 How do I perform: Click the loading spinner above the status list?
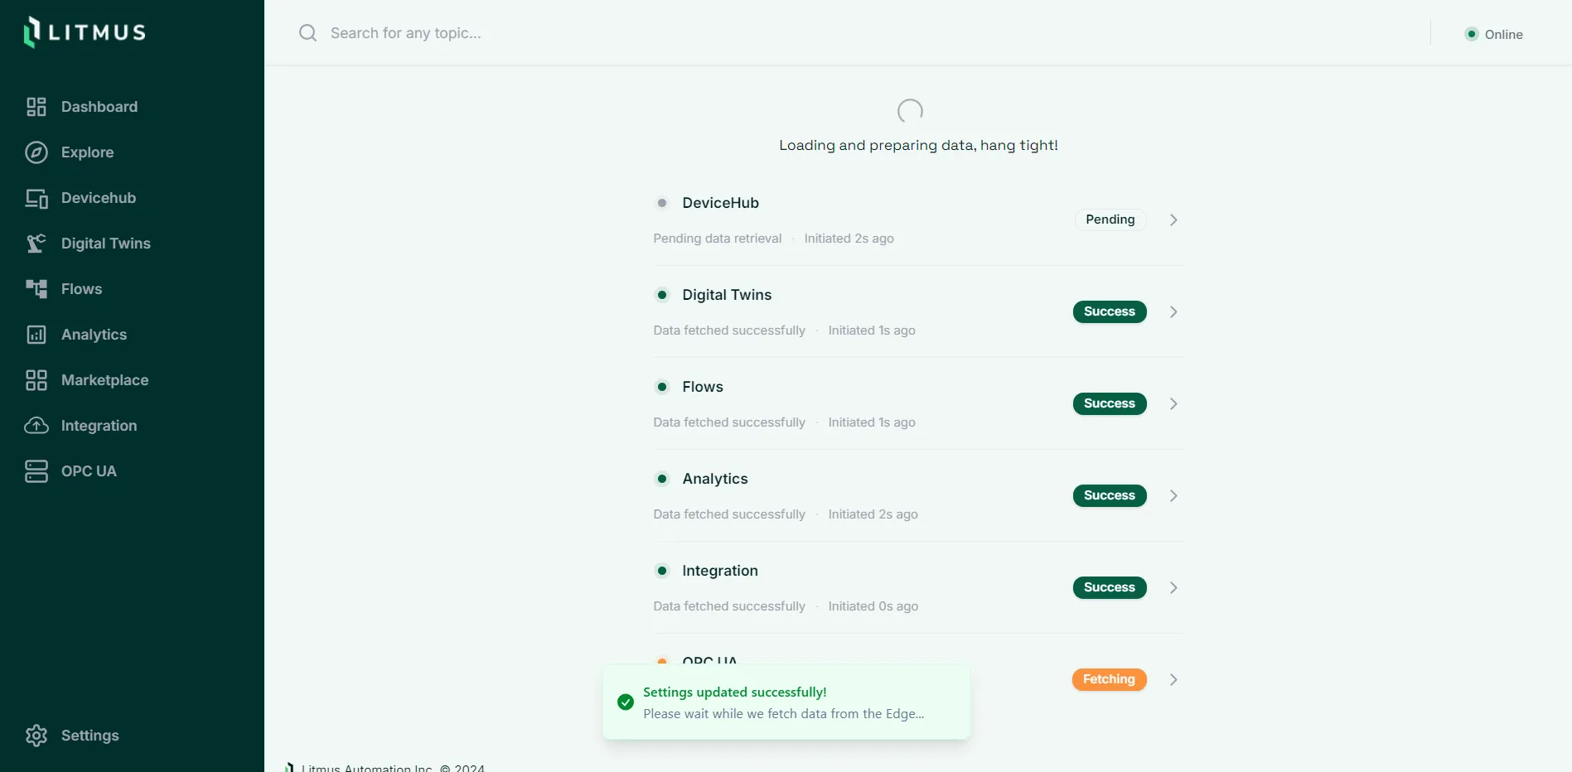tap(910, 111)
